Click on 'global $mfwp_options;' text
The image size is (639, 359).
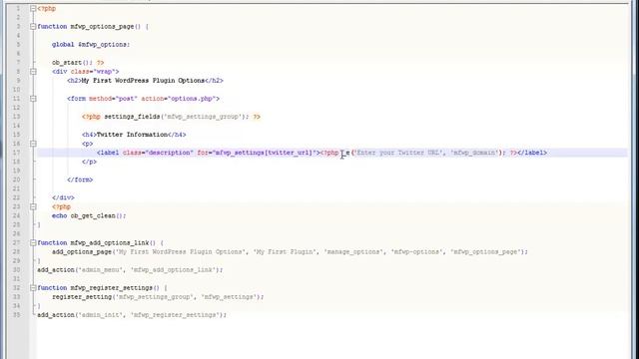tap(91, 44)
